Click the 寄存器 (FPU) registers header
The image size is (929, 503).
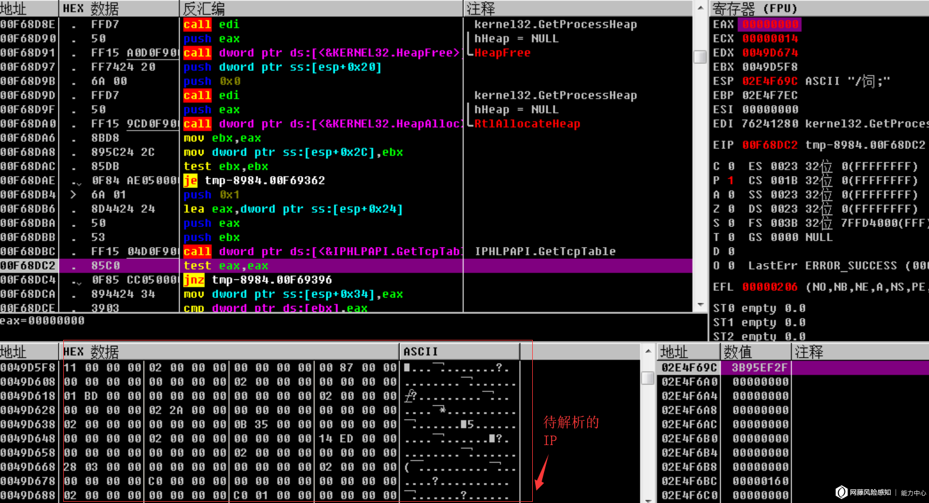coord(819,8)
